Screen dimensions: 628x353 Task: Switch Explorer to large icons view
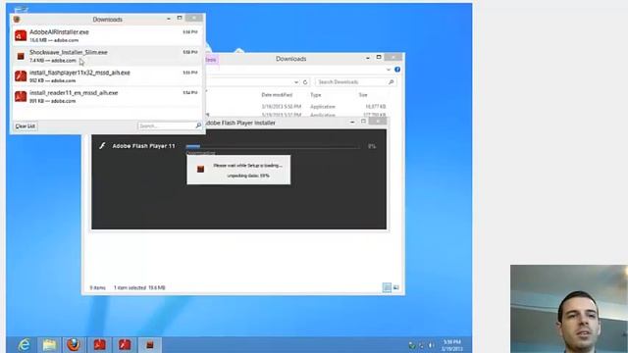point(396,287)
